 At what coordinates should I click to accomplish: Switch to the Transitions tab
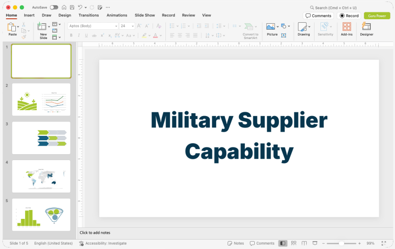click(89, 15)
